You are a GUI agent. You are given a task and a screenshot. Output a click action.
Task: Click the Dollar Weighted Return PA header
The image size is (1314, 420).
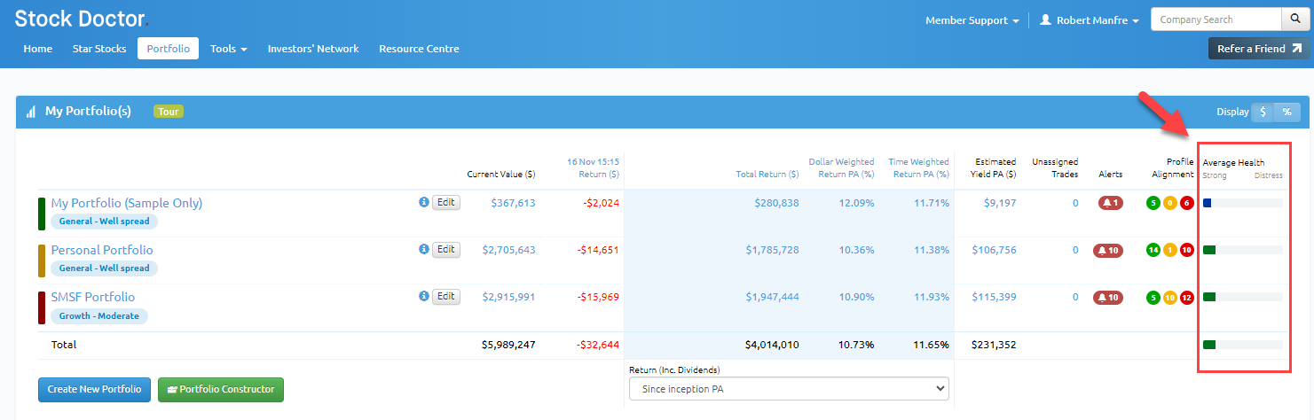841,167
